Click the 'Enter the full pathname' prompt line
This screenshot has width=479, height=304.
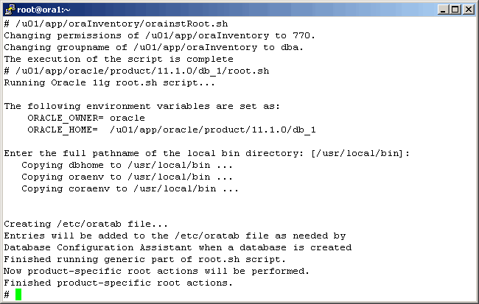pos(206,153)
